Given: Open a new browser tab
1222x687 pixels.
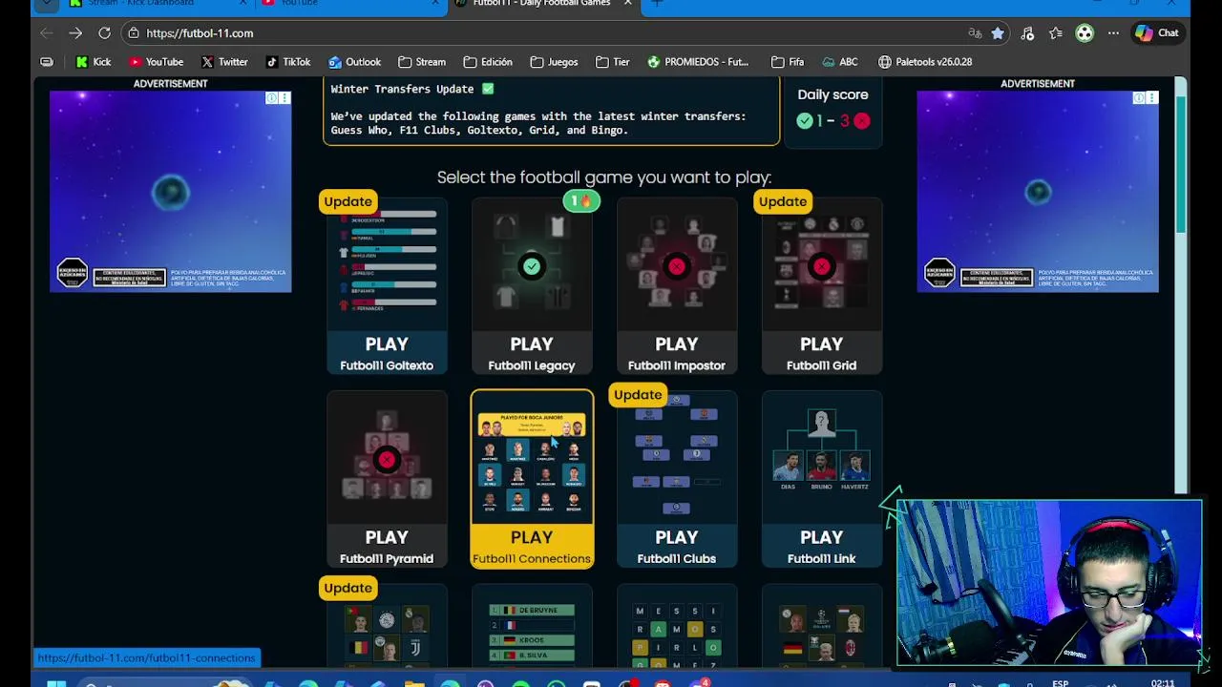Looking at the screenshot, I should (x=657, y=4).
